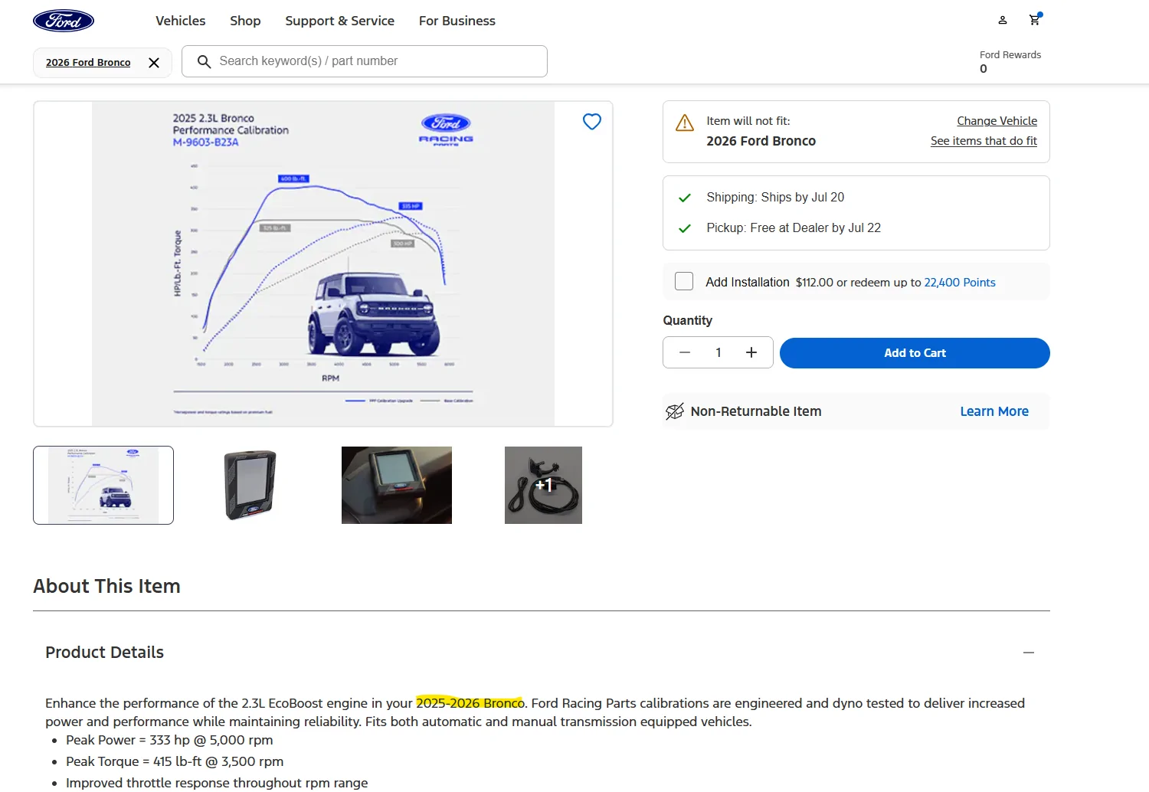This screenshot has height=792, width=1149.
Task: Click the Add to Cart button
Action: [915, 353]
